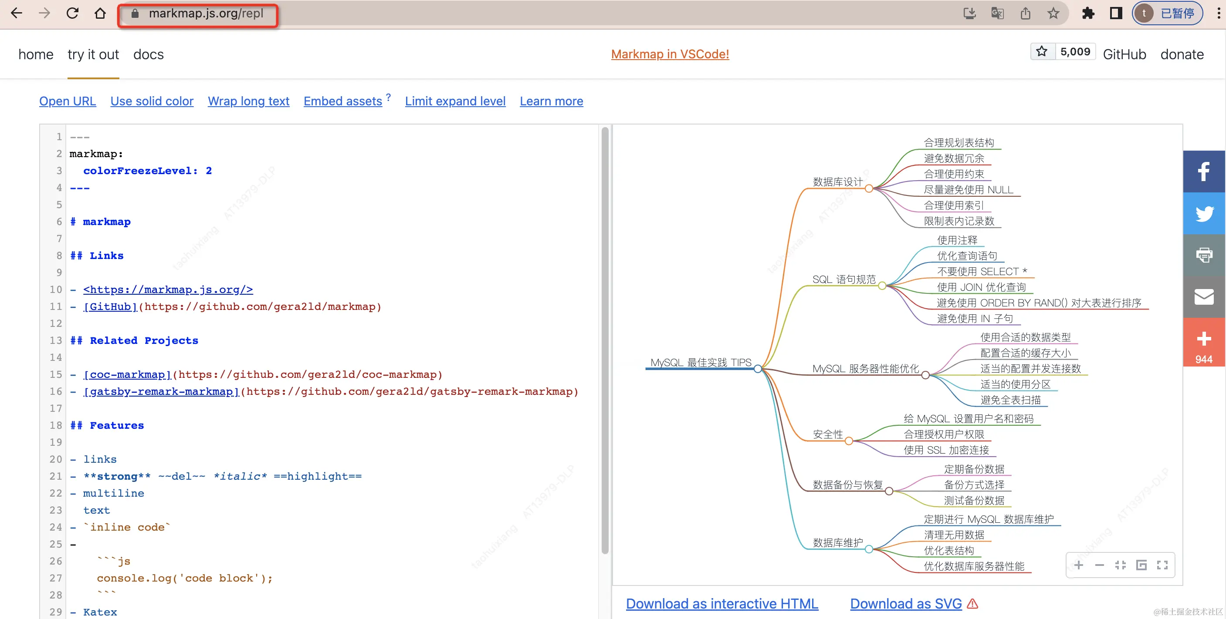Open the browser three-dot menu
Screen dimensions: 1226x619
coord(1219,13)
